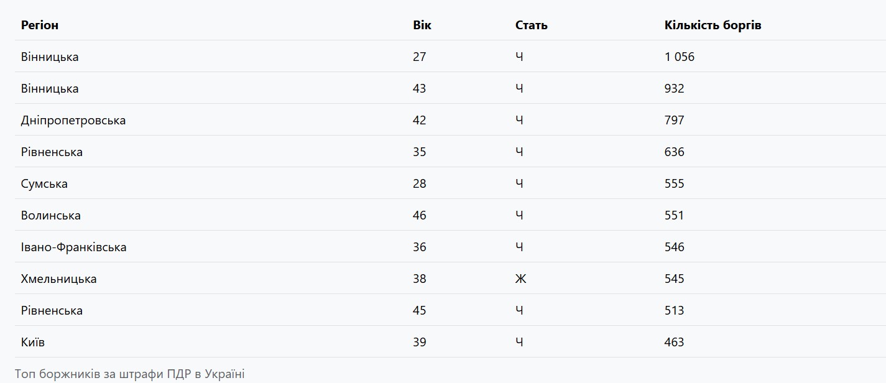This screenshot has width=886, height=383.
Task: Select the debt count value 636
Action: 674,152
